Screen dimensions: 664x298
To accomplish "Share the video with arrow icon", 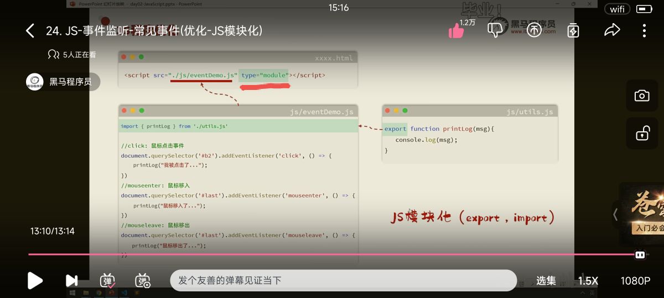I will click(612, 30).
